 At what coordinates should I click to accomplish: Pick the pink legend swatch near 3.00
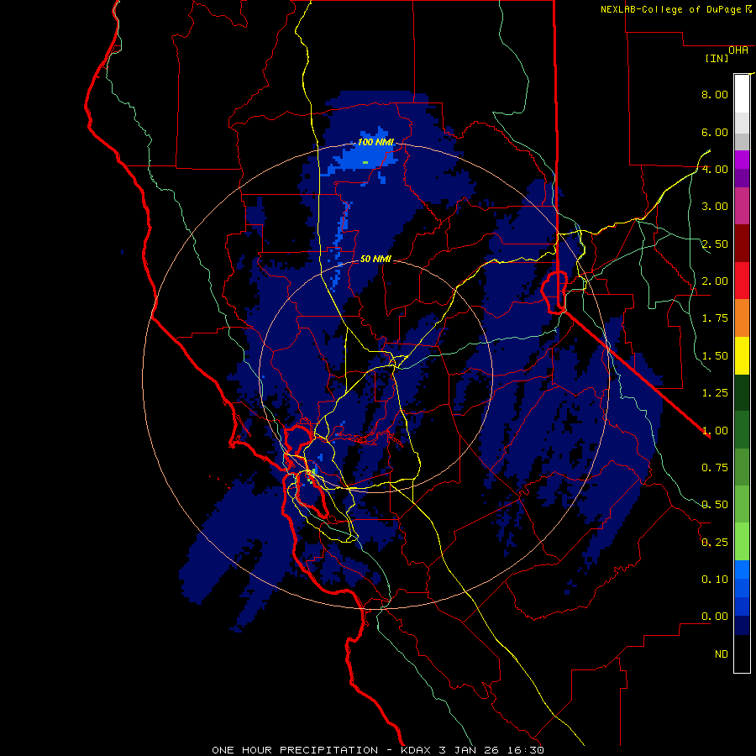click(742, 206)
